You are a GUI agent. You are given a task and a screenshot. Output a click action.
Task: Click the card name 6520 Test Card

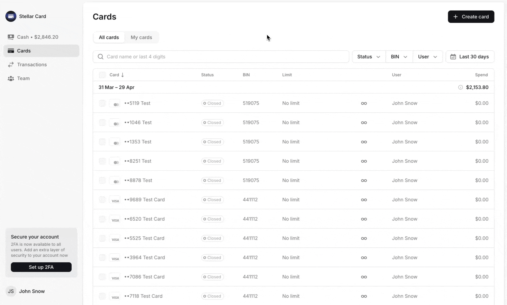(145, 219)
